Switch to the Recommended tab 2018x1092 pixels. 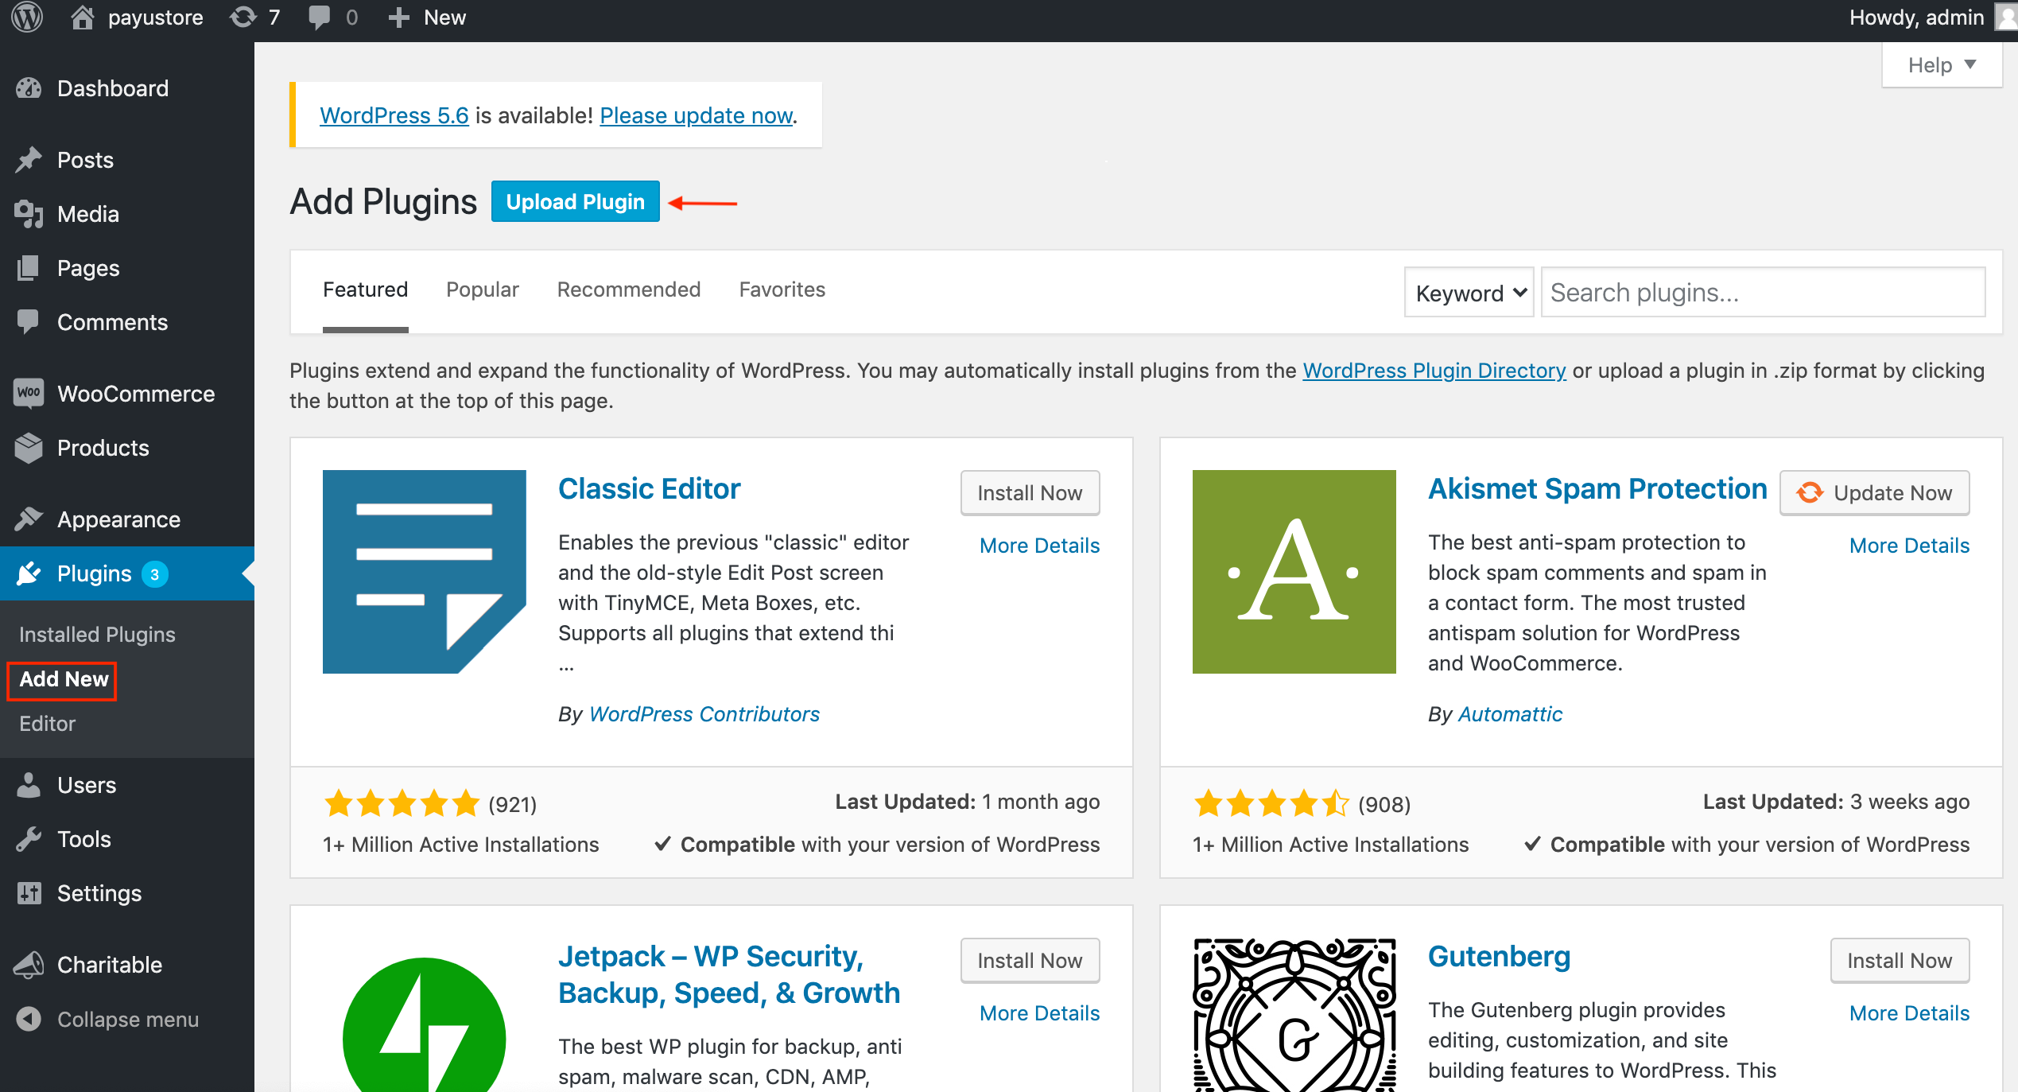(x=628, y=290)
